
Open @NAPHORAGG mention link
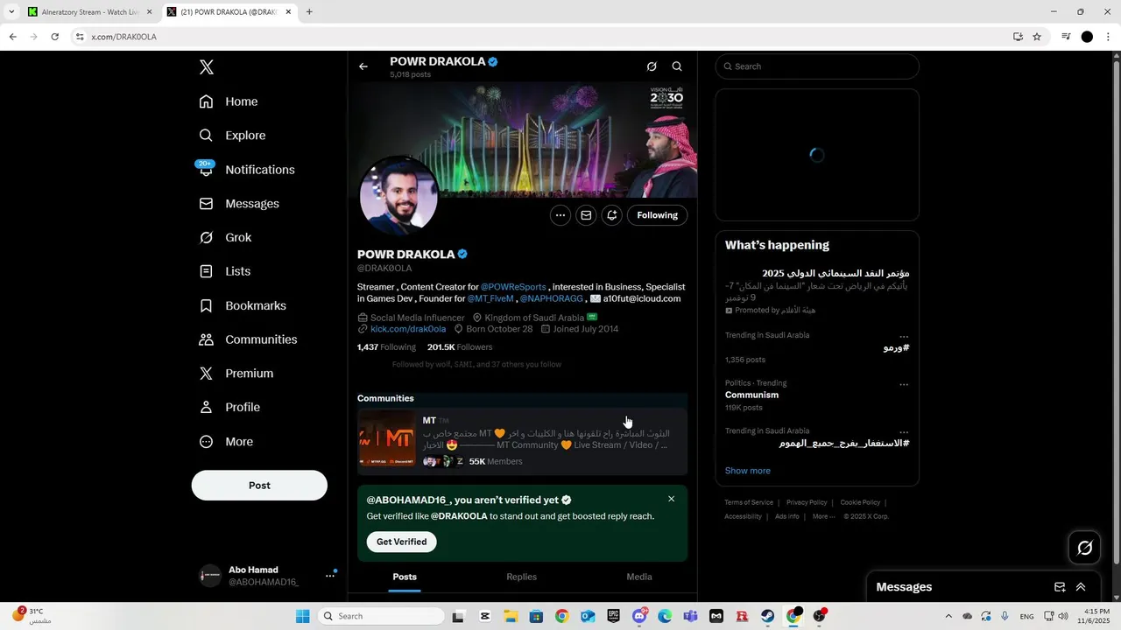(552, 299)
